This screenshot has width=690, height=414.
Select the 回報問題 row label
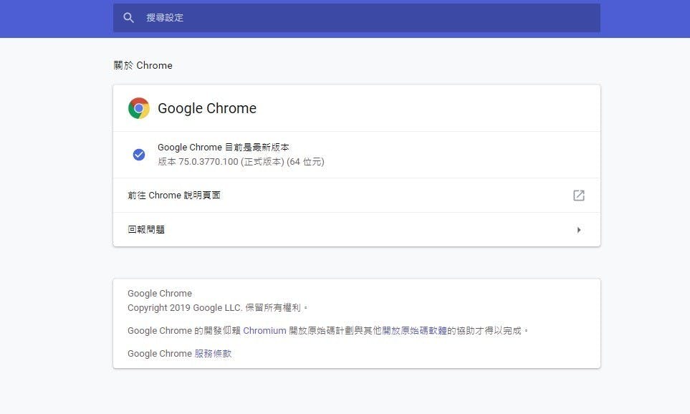(146, 230)
